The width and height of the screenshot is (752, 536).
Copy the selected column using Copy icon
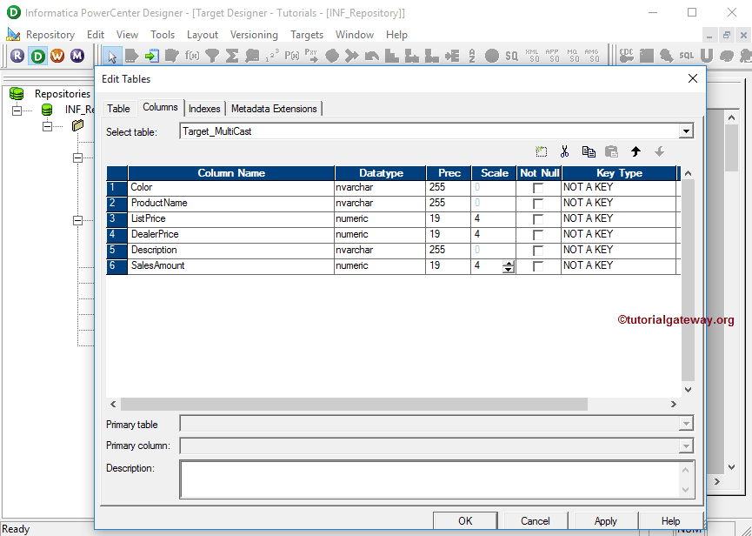click(589, 151)
